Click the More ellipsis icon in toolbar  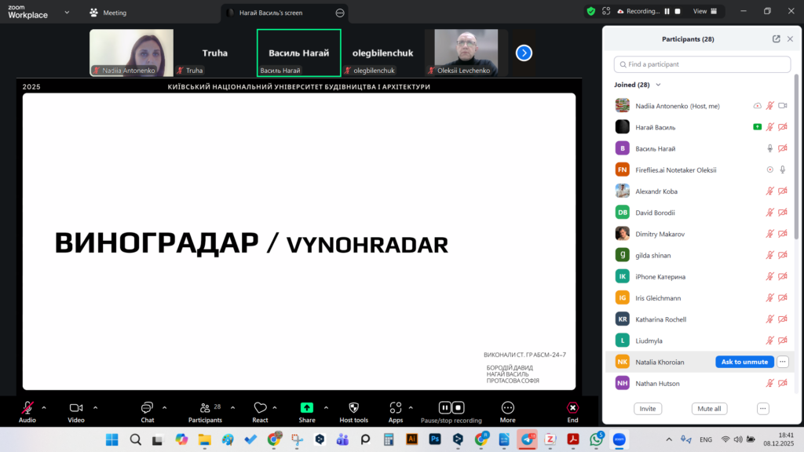point(507,408)
